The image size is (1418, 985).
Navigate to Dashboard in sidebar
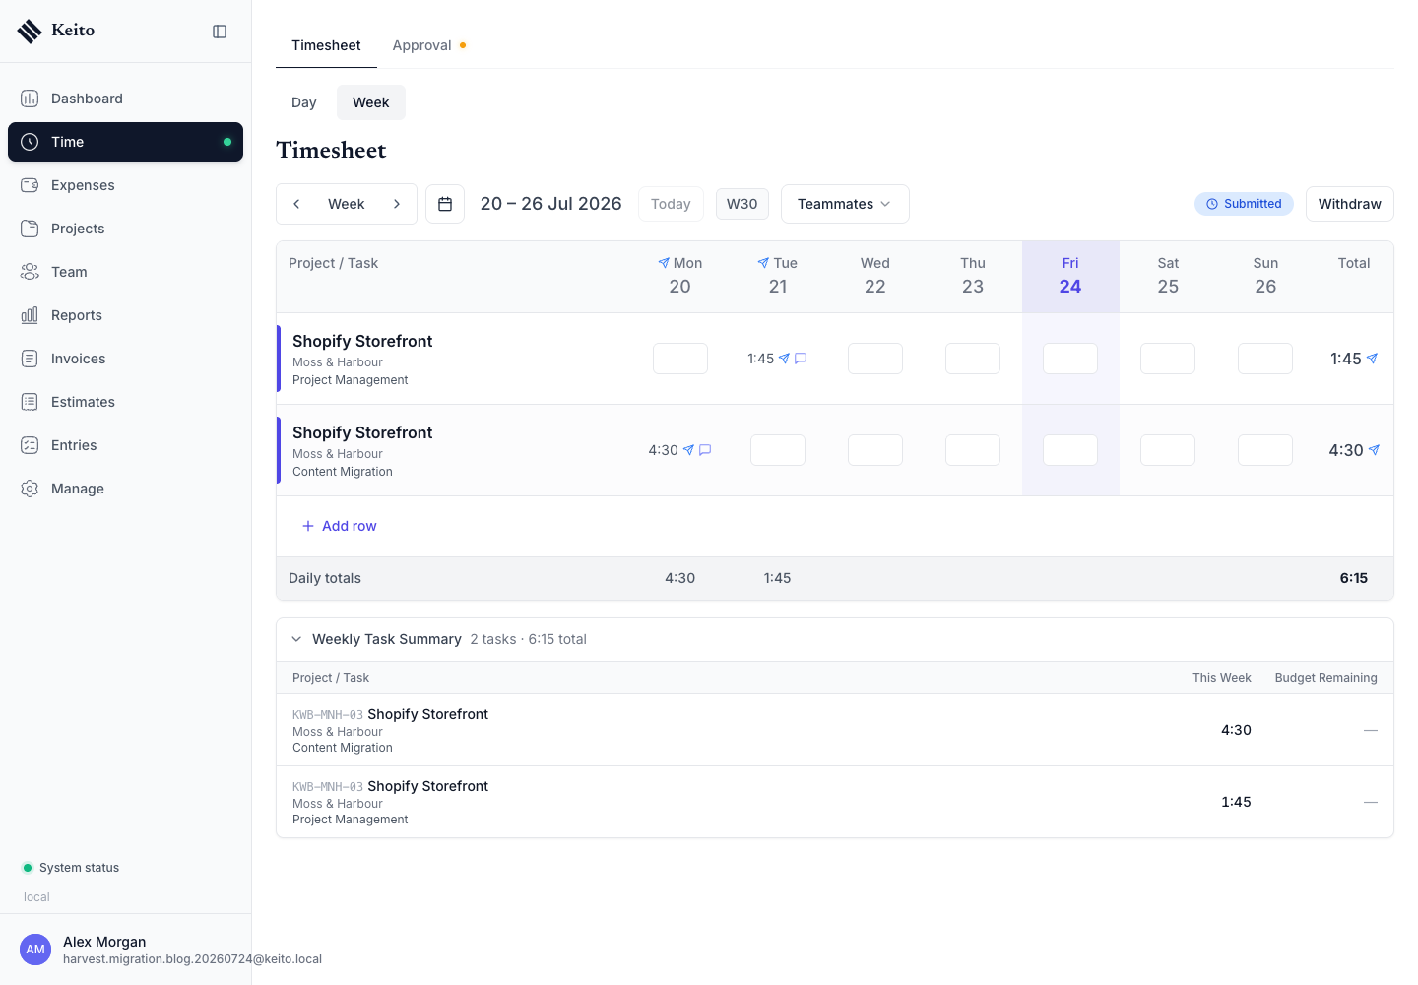coord(125,98)
